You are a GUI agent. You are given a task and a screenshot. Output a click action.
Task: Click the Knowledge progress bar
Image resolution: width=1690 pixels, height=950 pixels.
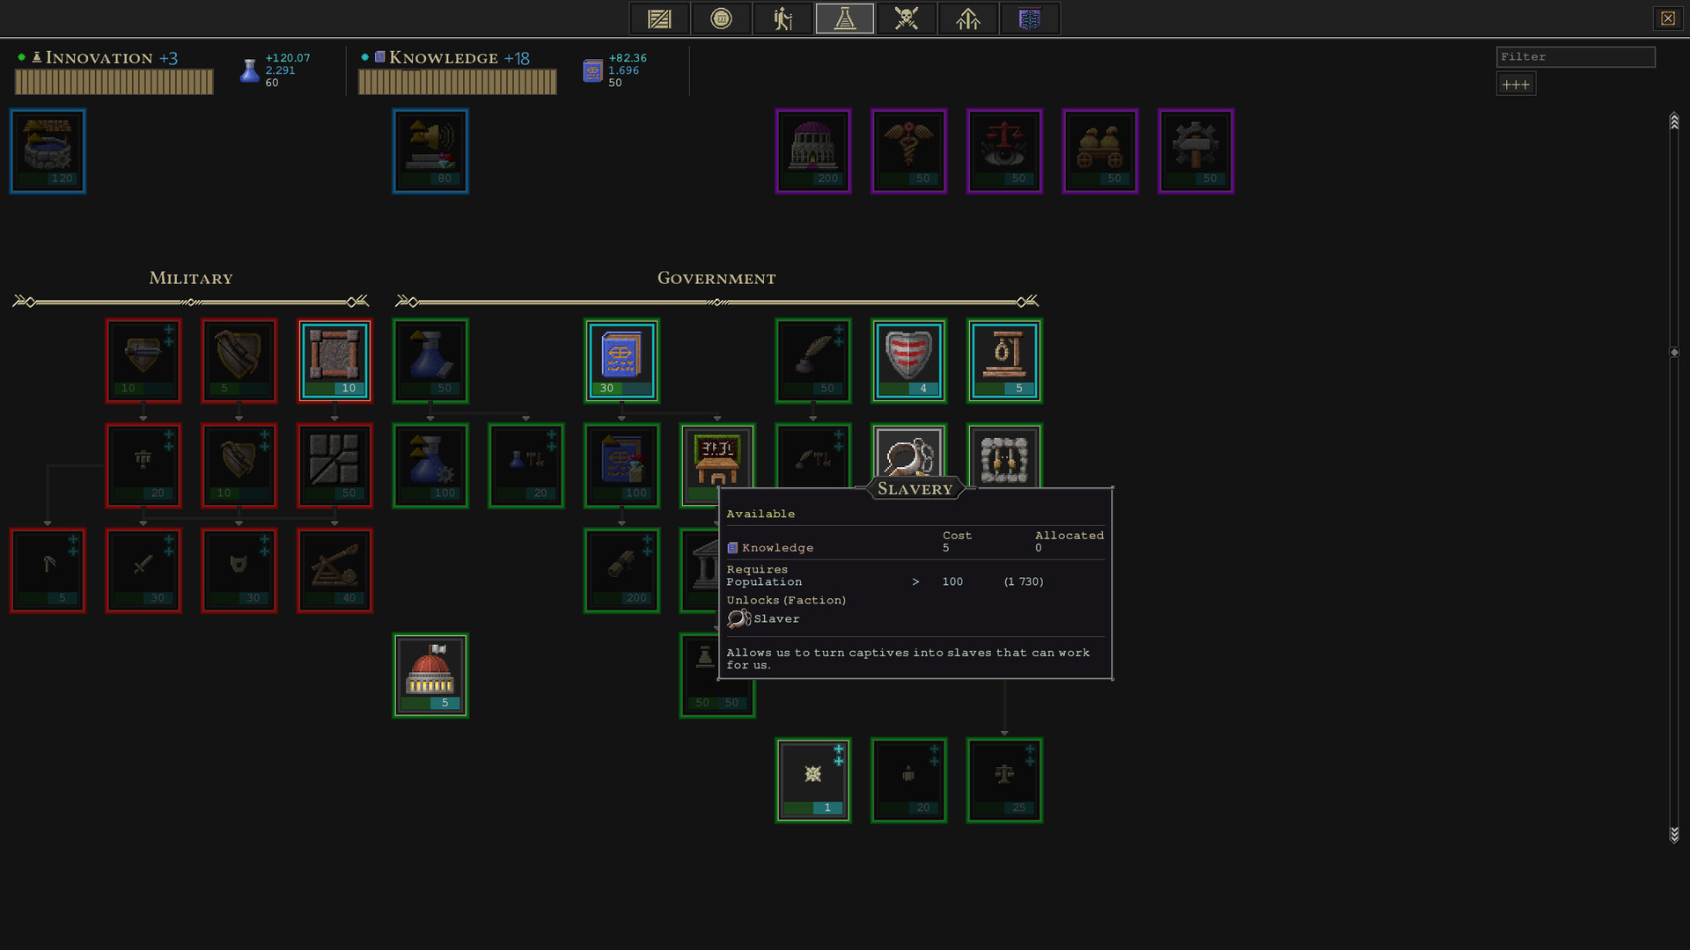tap(456, 82)
